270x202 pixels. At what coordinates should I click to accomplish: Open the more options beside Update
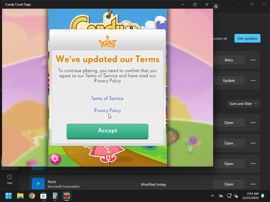(x=253, y=80)
